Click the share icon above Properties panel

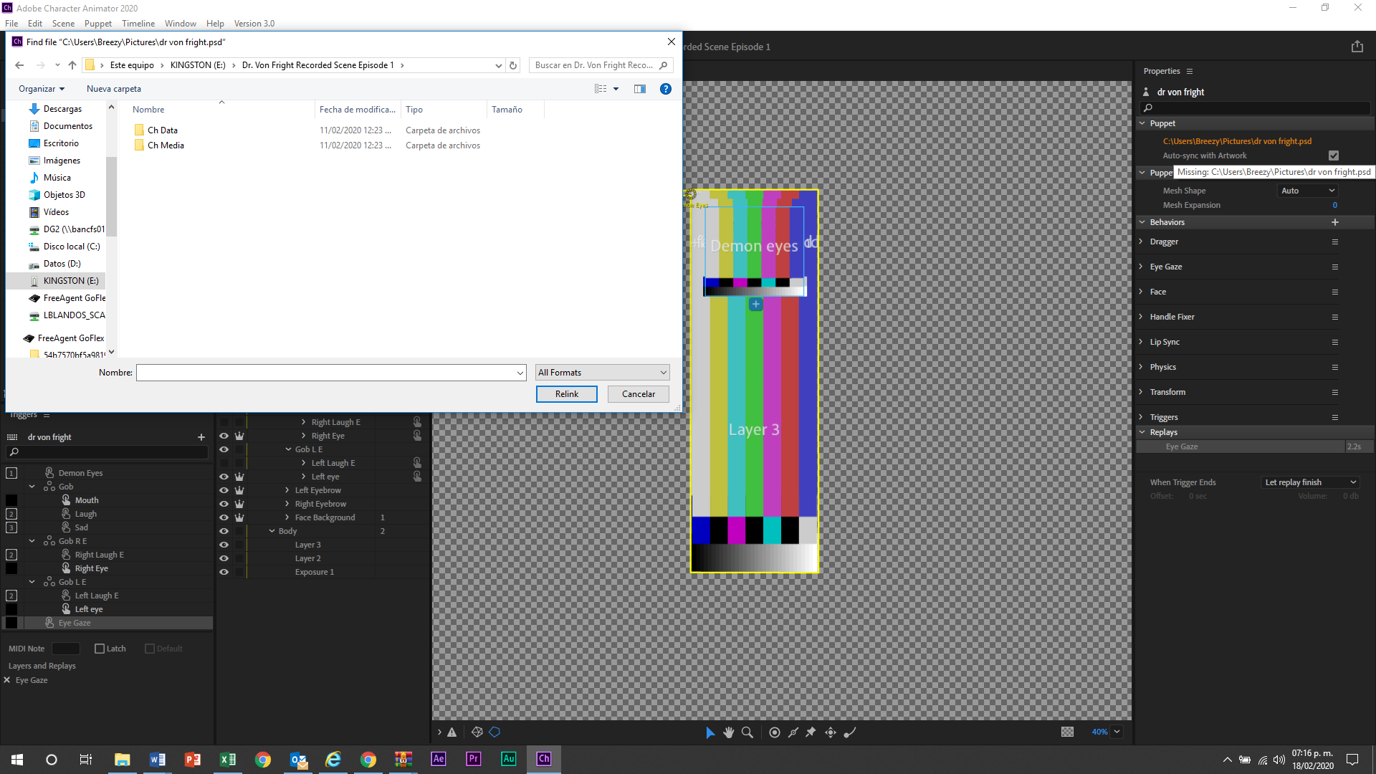click(1357, 46)
